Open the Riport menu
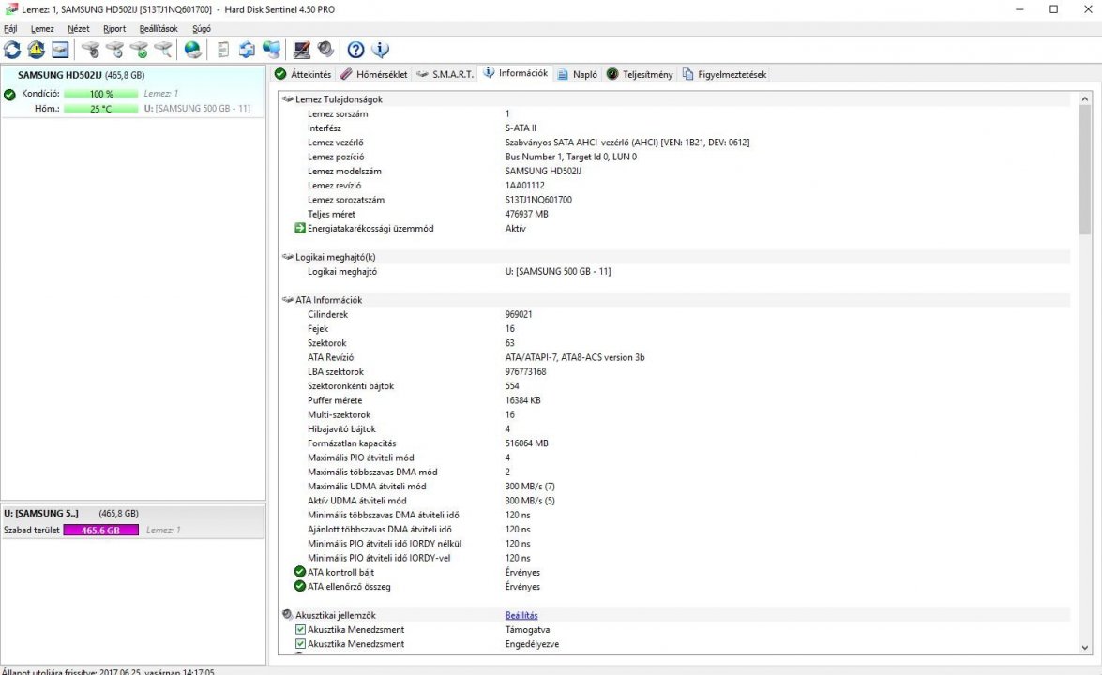This screenshot has height=675, width=1102. pyautogui.click(x=113, y=29)
